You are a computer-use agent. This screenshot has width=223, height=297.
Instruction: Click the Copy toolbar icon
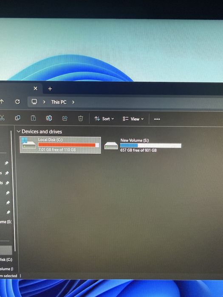click(x=18, y=118)
